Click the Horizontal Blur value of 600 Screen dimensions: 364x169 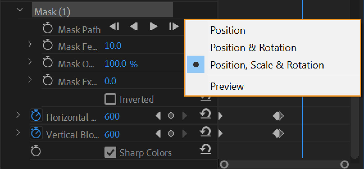pyautogui.click(x=112, y=116)
